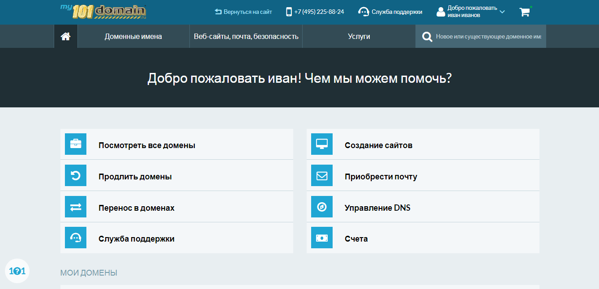599x289 pixels.
Task: Click the headset icon in support tile
Action: click(76, 238)
